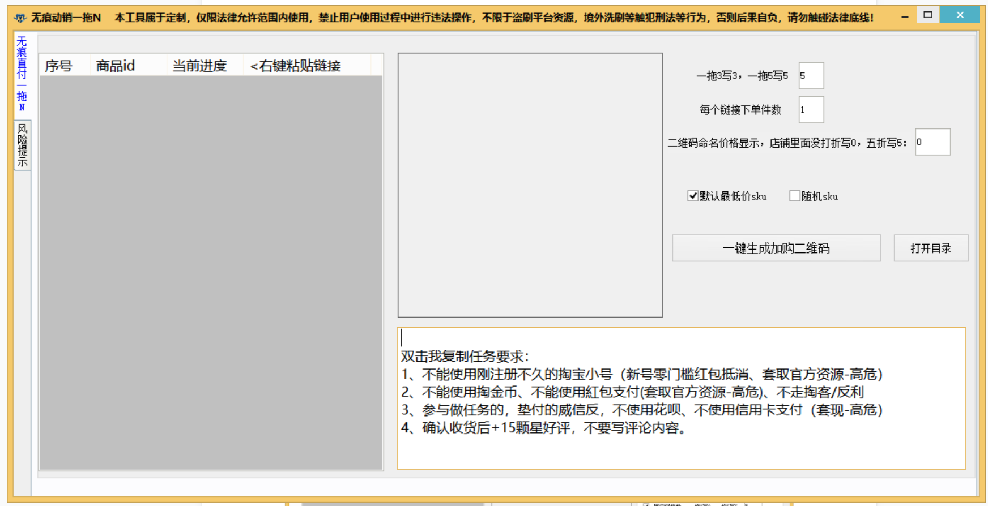Click the 一拖3写3，一拖5写5 label
Screen dimensions: 988x506
pos(742,76)
